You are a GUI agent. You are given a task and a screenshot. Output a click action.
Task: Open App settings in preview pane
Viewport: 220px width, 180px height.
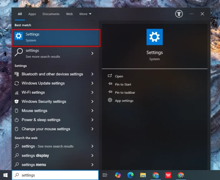coord(124,101)
